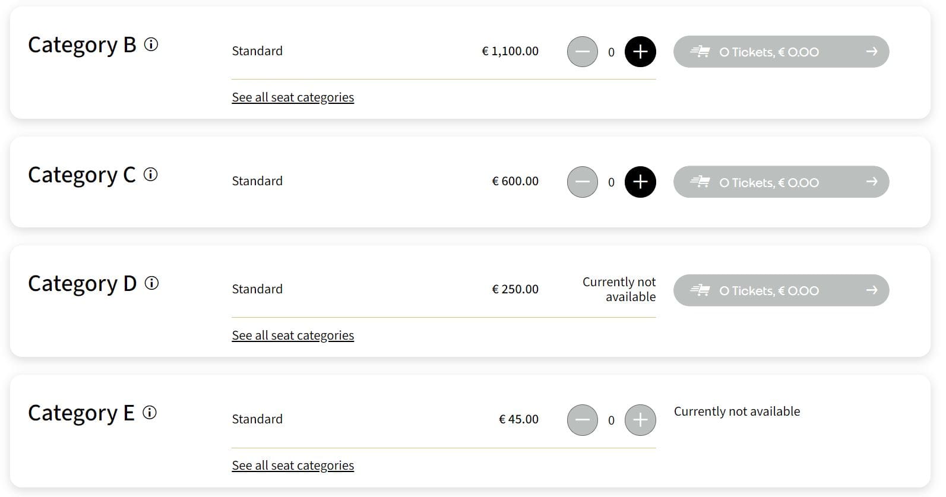The height and width of the screenshot is (497, 946).
Task: Click minus button in Category E row
Action: (x=582, y=420)
